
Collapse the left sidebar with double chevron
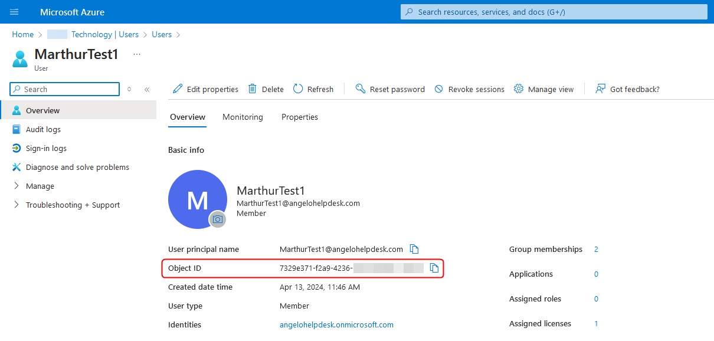(x=147, y=90)
